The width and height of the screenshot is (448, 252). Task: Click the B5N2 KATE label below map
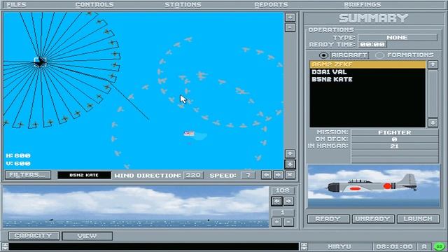[x=84, y=175]
